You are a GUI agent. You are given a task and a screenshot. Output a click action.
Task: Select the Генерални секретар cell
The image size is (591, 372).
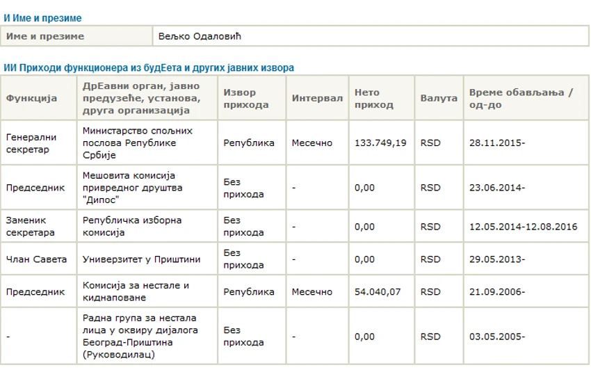(x=39, y=143)
